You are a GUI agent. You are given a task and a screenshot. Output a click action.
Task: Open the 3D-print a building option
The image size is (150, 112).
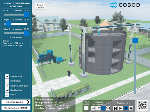16,102
